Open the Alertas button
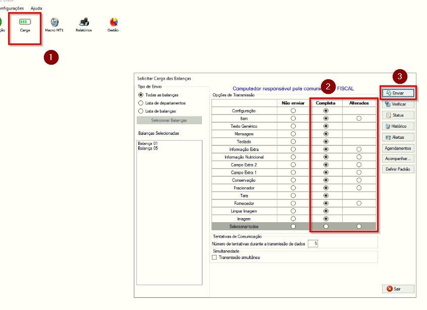 pyautogui.click(x=398, y=137)
